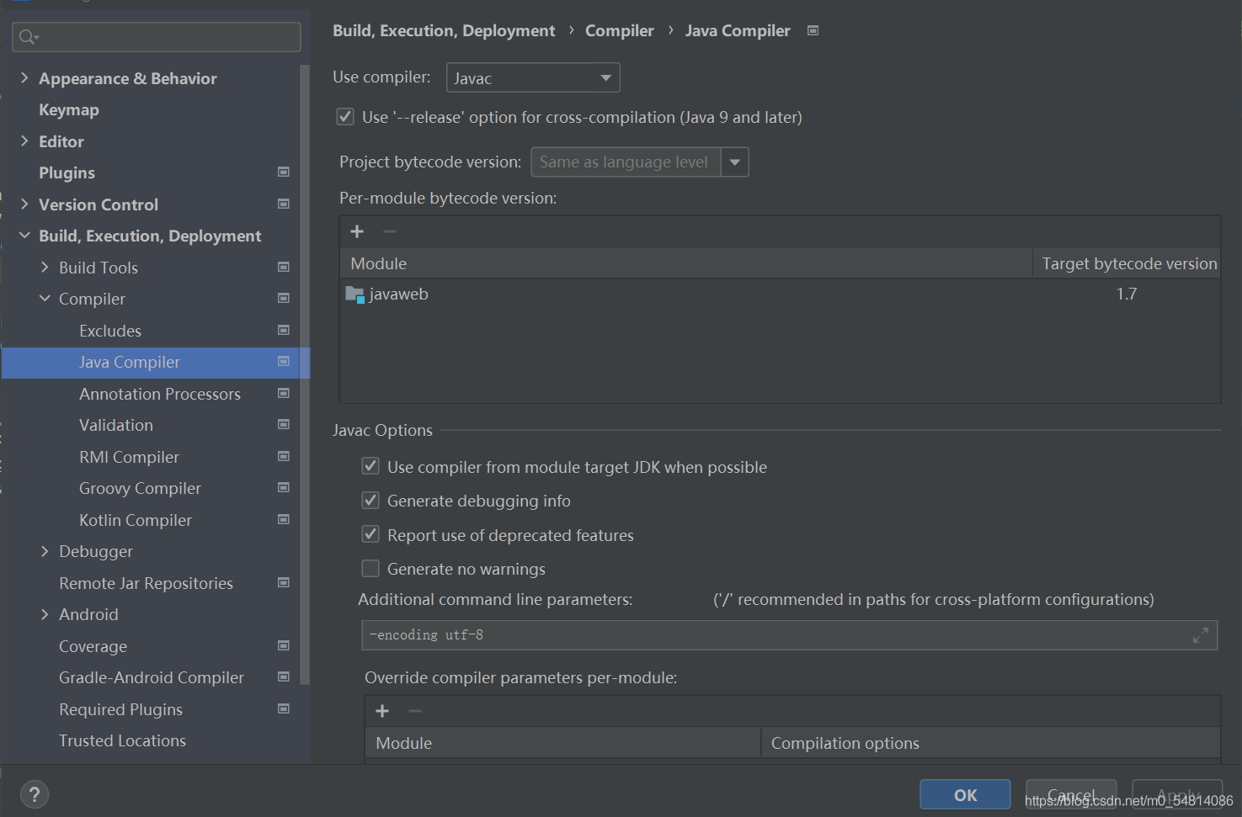This screenshot has height=817, width=1242.
Task: Click the add module bytecode version plus icon
Action: 357,231
